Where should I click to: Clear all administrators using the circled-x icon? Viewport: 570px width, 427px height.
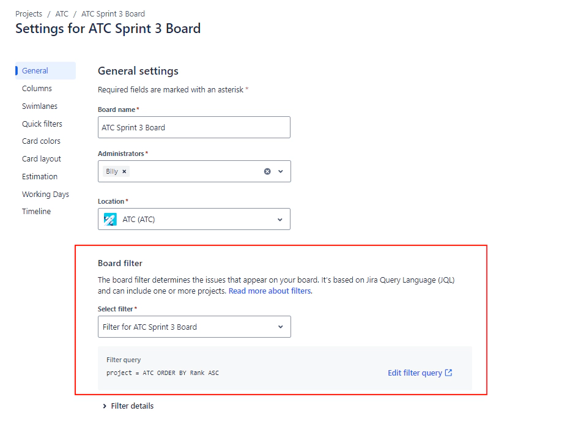pyautogui.click(x=267, y=171)
